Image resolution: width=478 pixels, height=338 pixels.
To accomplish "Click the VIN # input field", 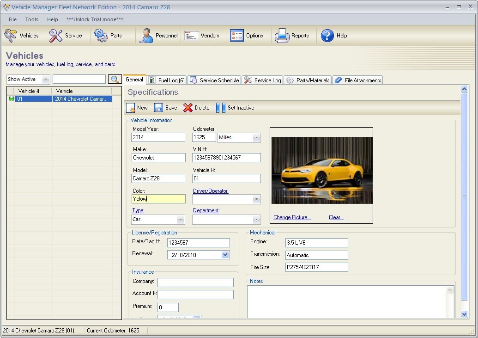I will coord(226,158).
